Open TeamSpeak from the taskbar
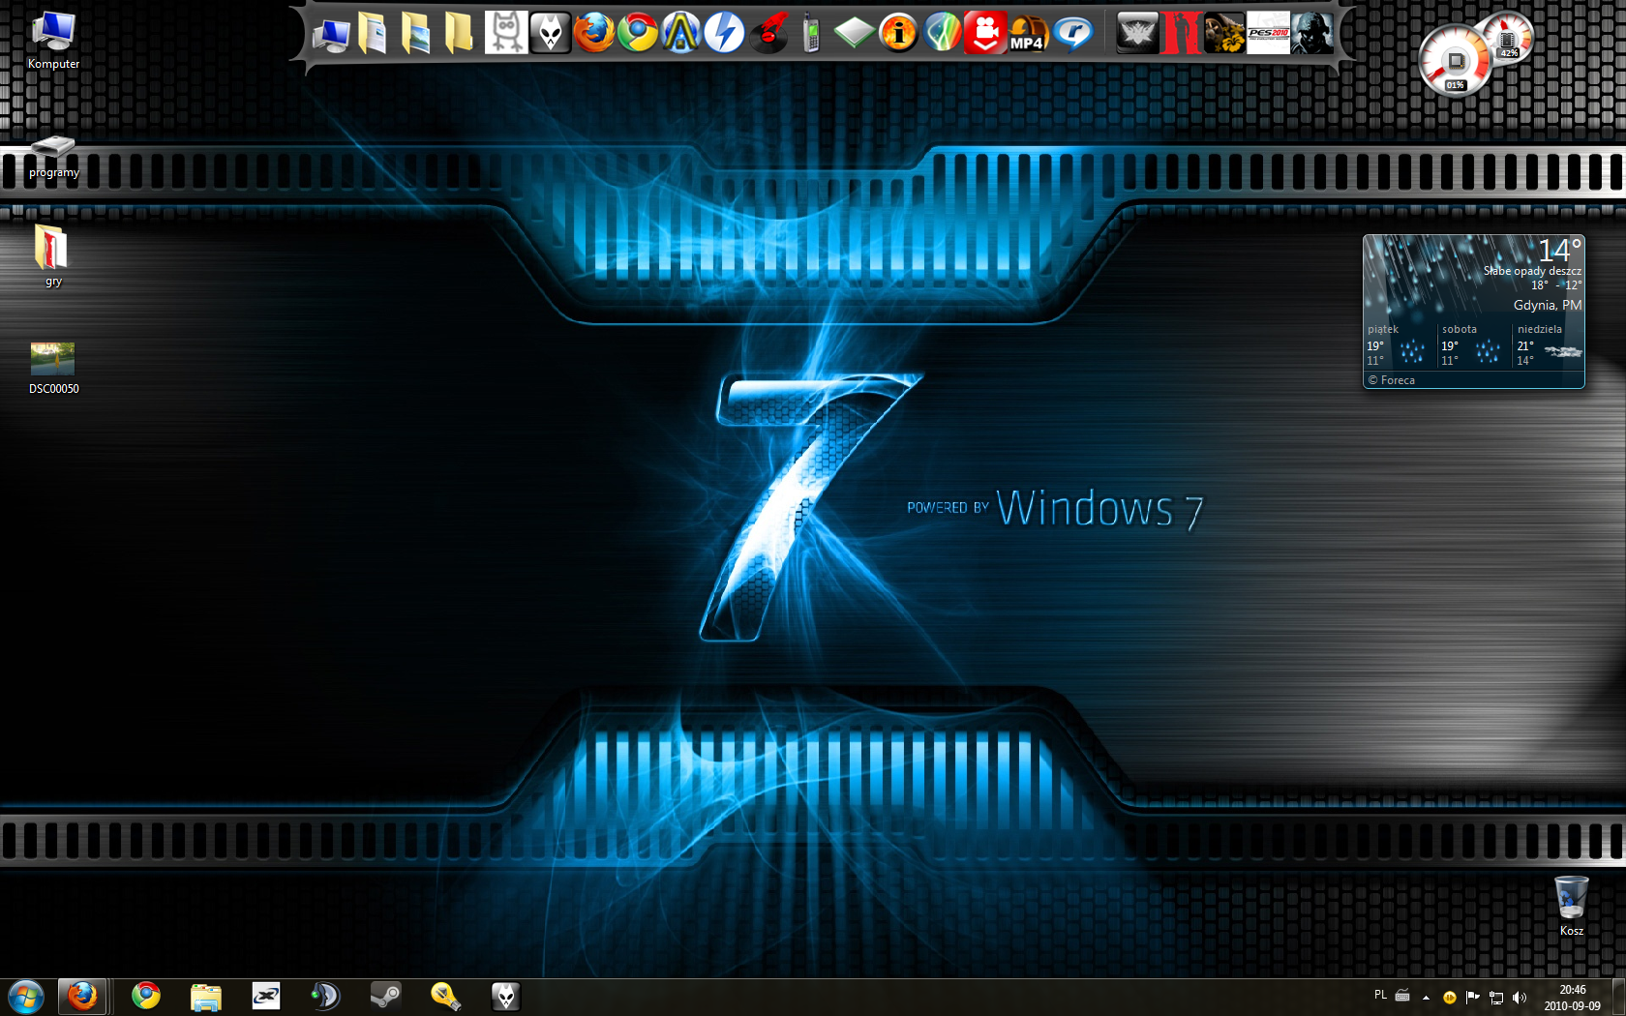 [326, 996]
